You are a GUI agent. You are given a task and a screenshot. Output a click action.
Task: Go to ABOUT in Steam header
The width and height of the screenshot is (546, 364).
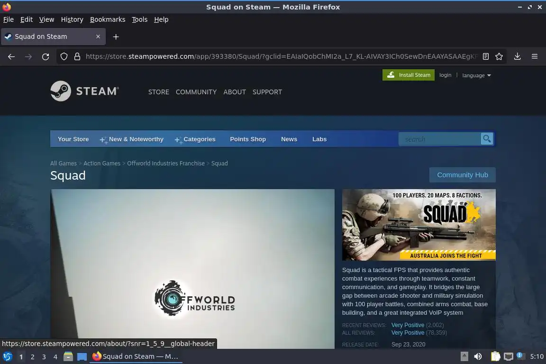[x=235, y=92]
